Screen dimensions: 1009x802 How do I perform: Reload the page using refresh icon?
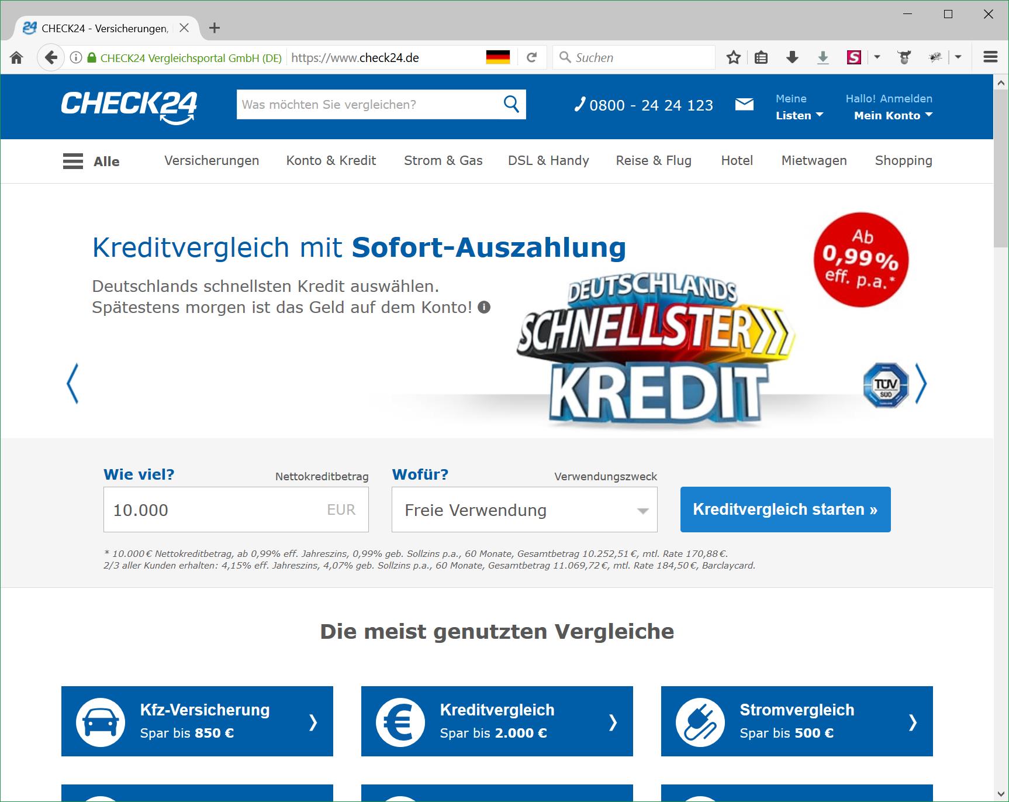click(x=531, y=57)
